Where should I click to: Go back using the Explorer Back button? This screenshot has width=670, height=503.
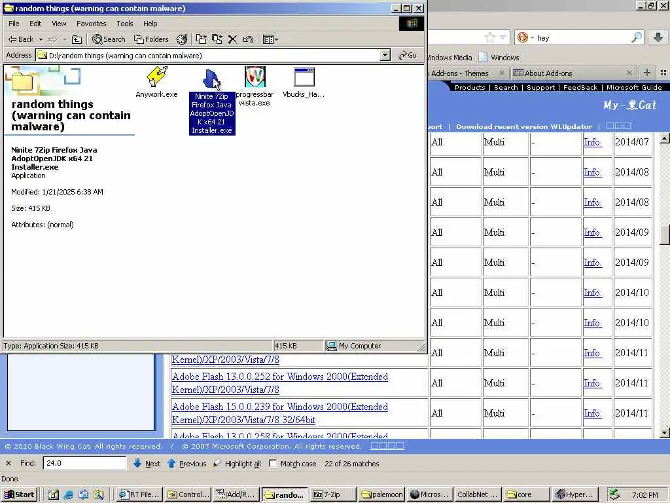pos(20,39)
